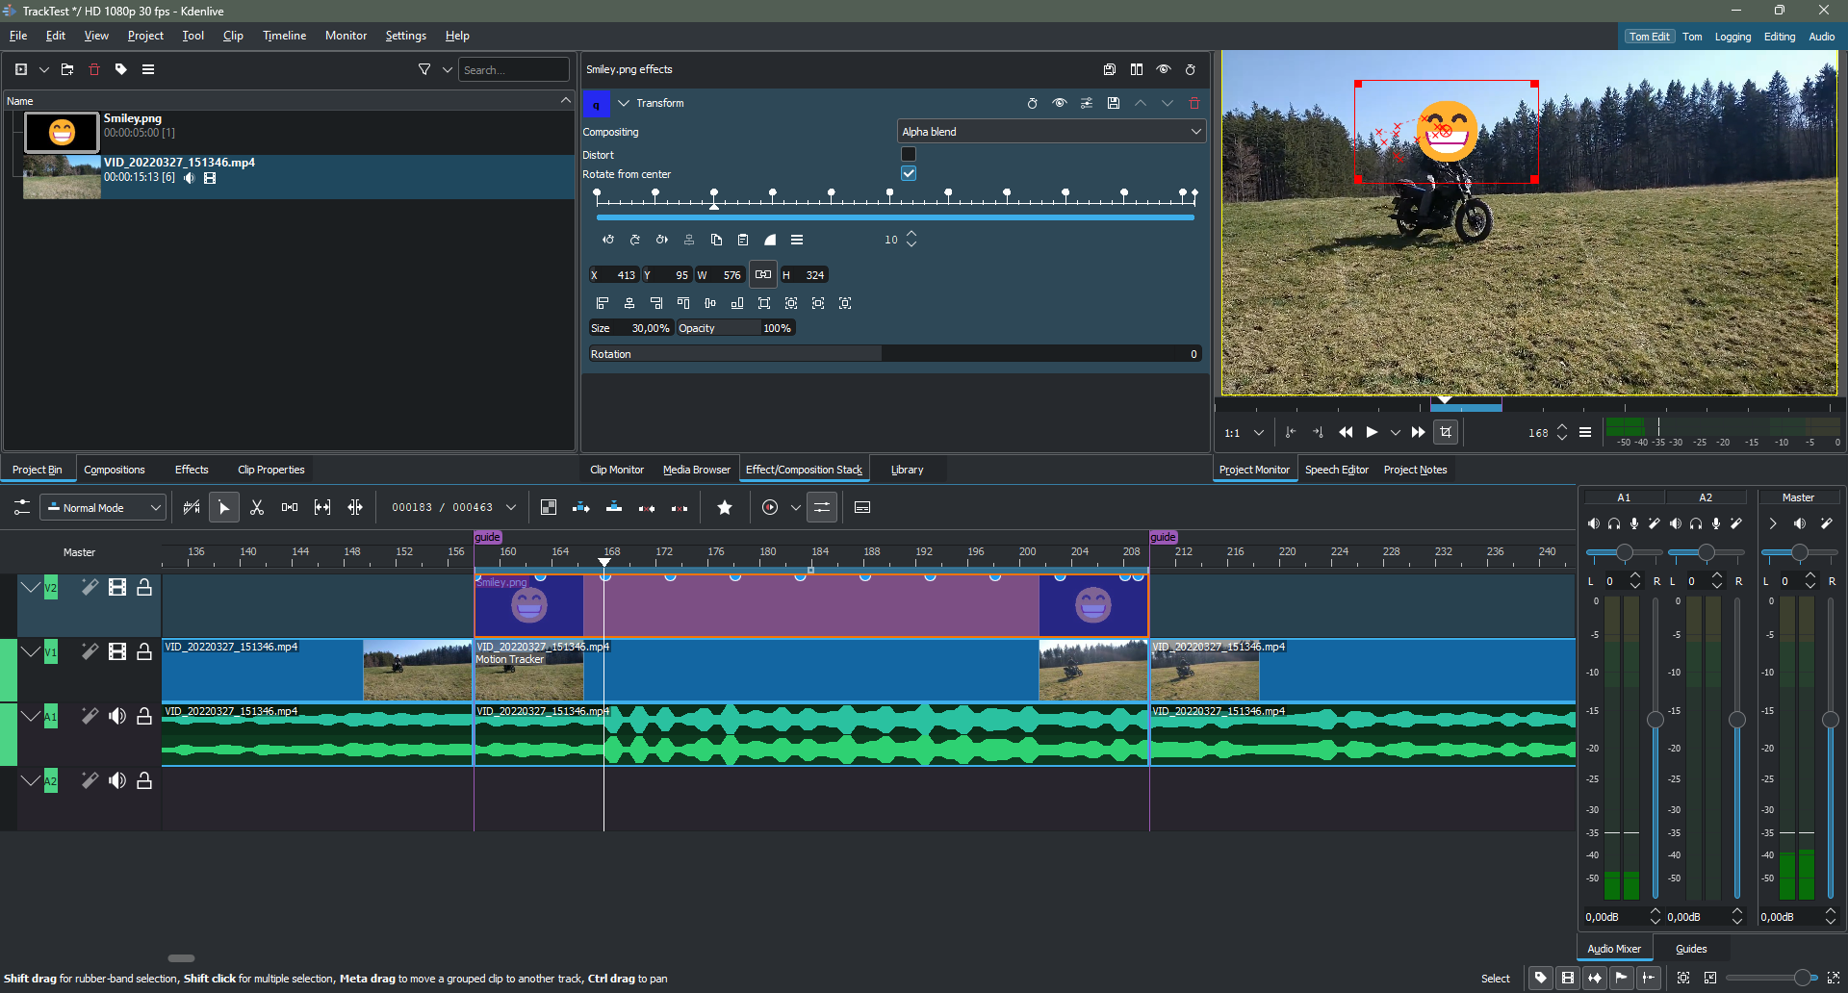Select the Smiley.png clip thumbnail in bin
1848x993 pixels.
pos(62,132)
